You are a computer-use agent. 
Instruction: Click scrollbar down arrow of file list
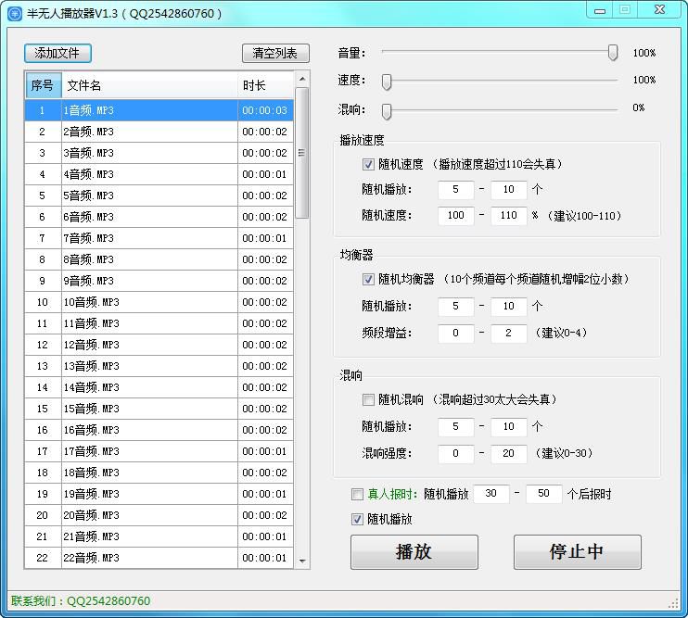click(x=302, y=561)
